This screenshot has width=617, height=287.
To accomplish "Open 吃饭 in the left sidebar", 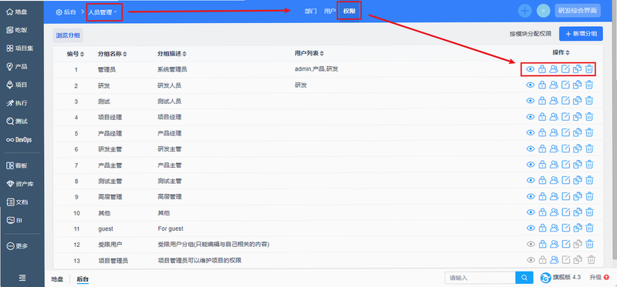I will pyautogui.click(x=18, y=30).
